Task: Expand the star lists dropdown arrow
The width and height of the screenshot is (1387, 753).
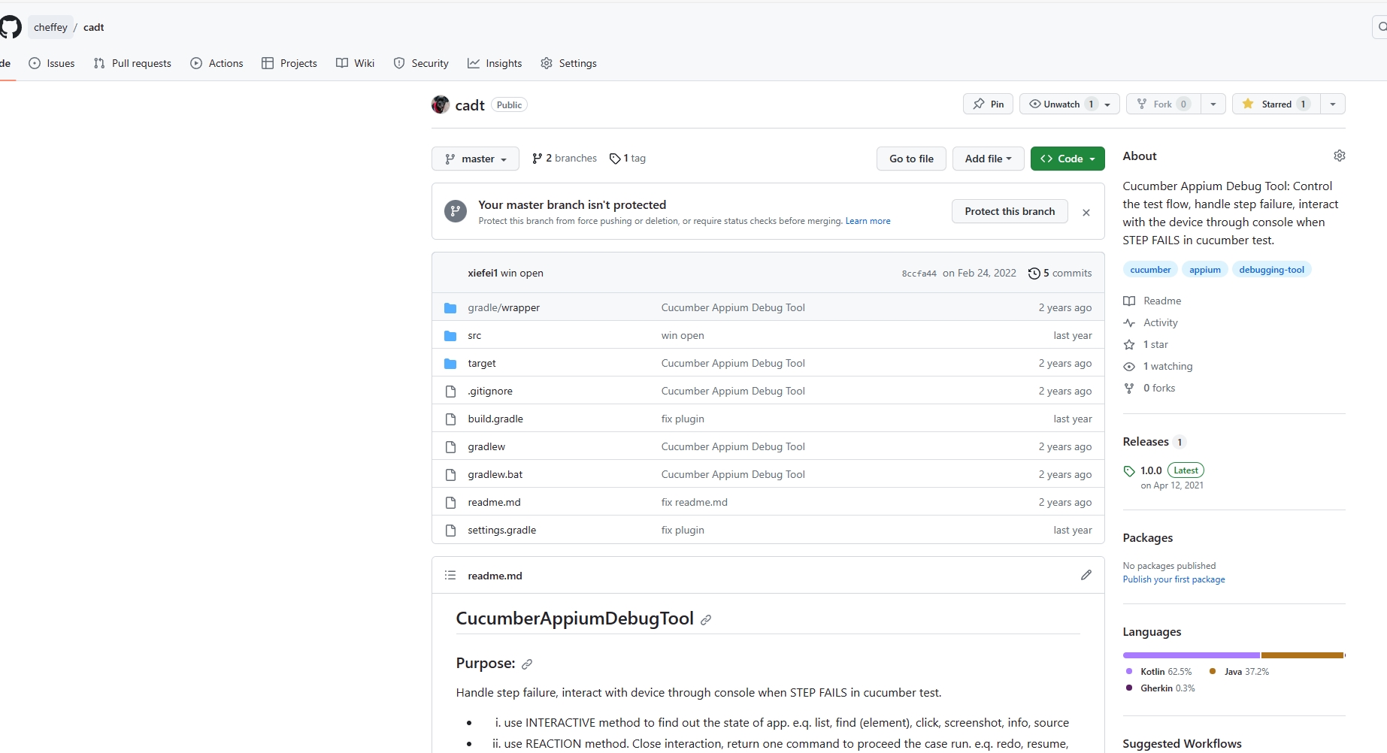Action: [1333, 104]
